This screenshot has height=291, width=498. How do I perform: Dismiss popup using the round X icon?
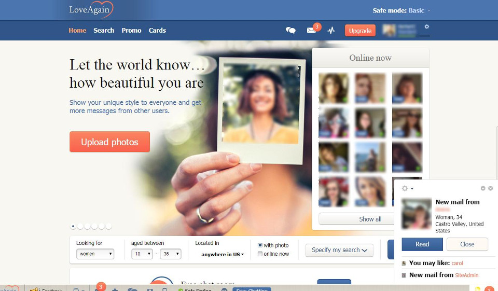click(490, 188)
